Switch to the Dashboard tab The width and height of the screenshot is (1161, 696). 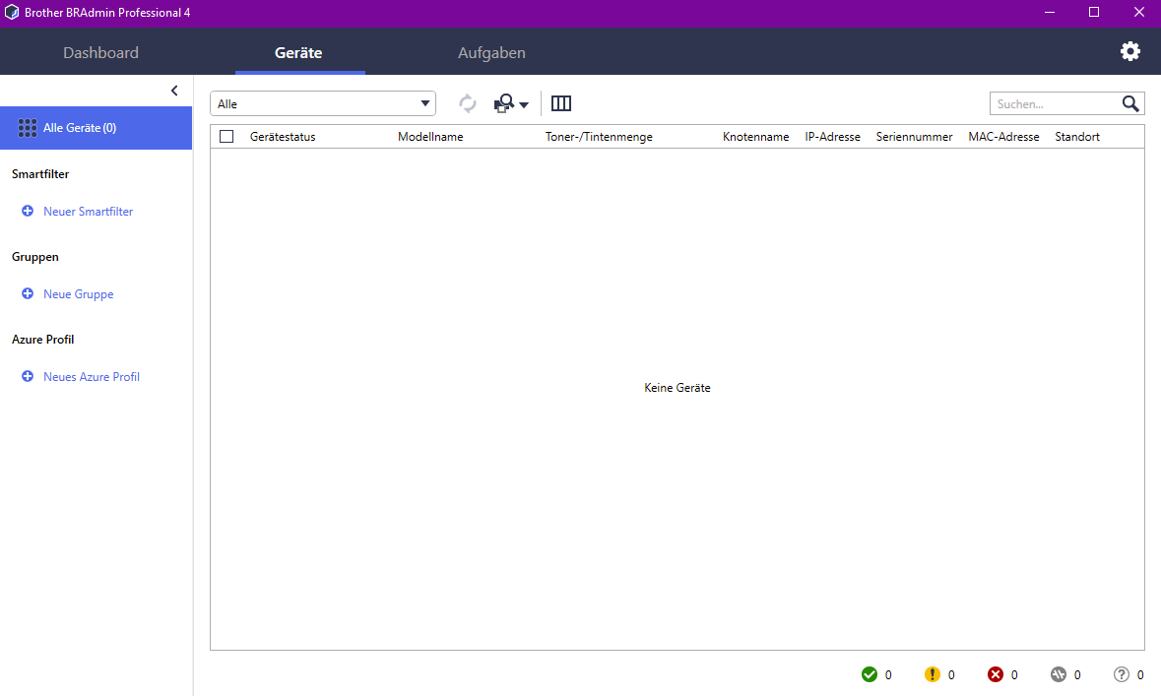(x=100, y=52)
